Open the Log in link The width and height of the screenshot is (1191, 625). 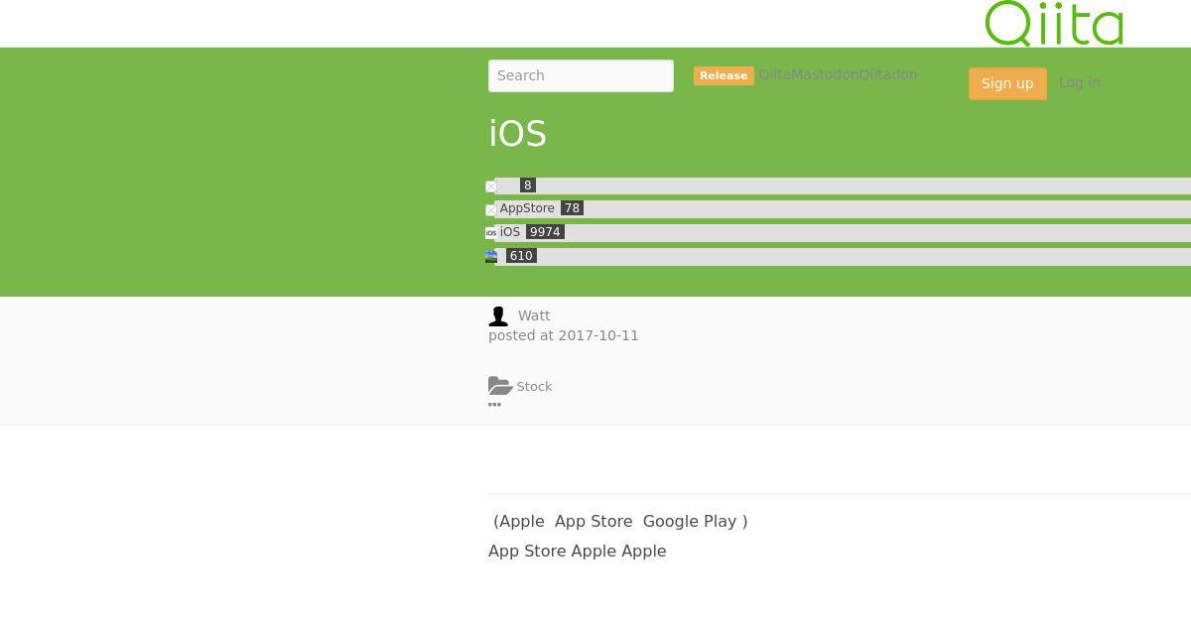coord(1079,82)
